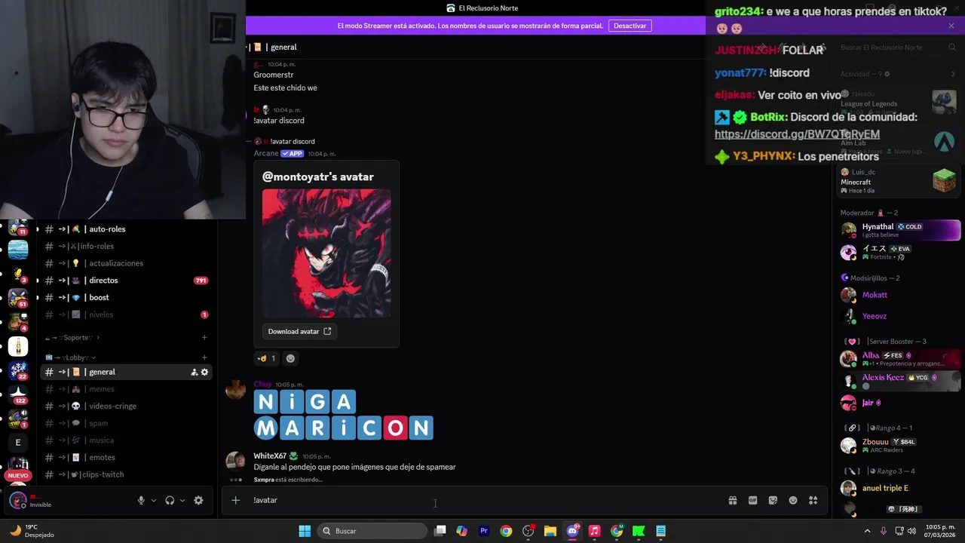The image size is (965, 543).
Task: Open the server with badge 122 in sidebar
Action: (18, 395)
